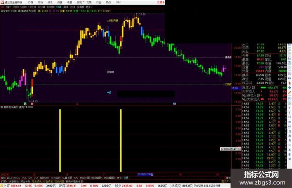Switch chart period to 5分钟
Image resolution: width=292 pixels, height=188 pixels.
click(23, 7)
